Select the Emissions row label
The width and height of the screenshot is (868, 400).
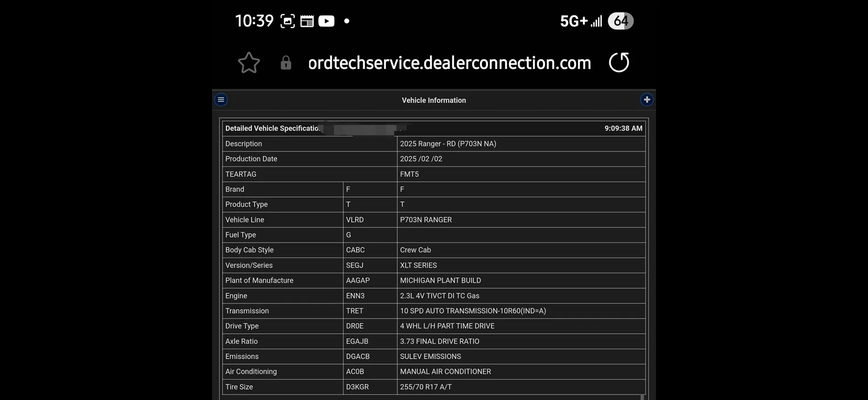click(x=242, y=357)
